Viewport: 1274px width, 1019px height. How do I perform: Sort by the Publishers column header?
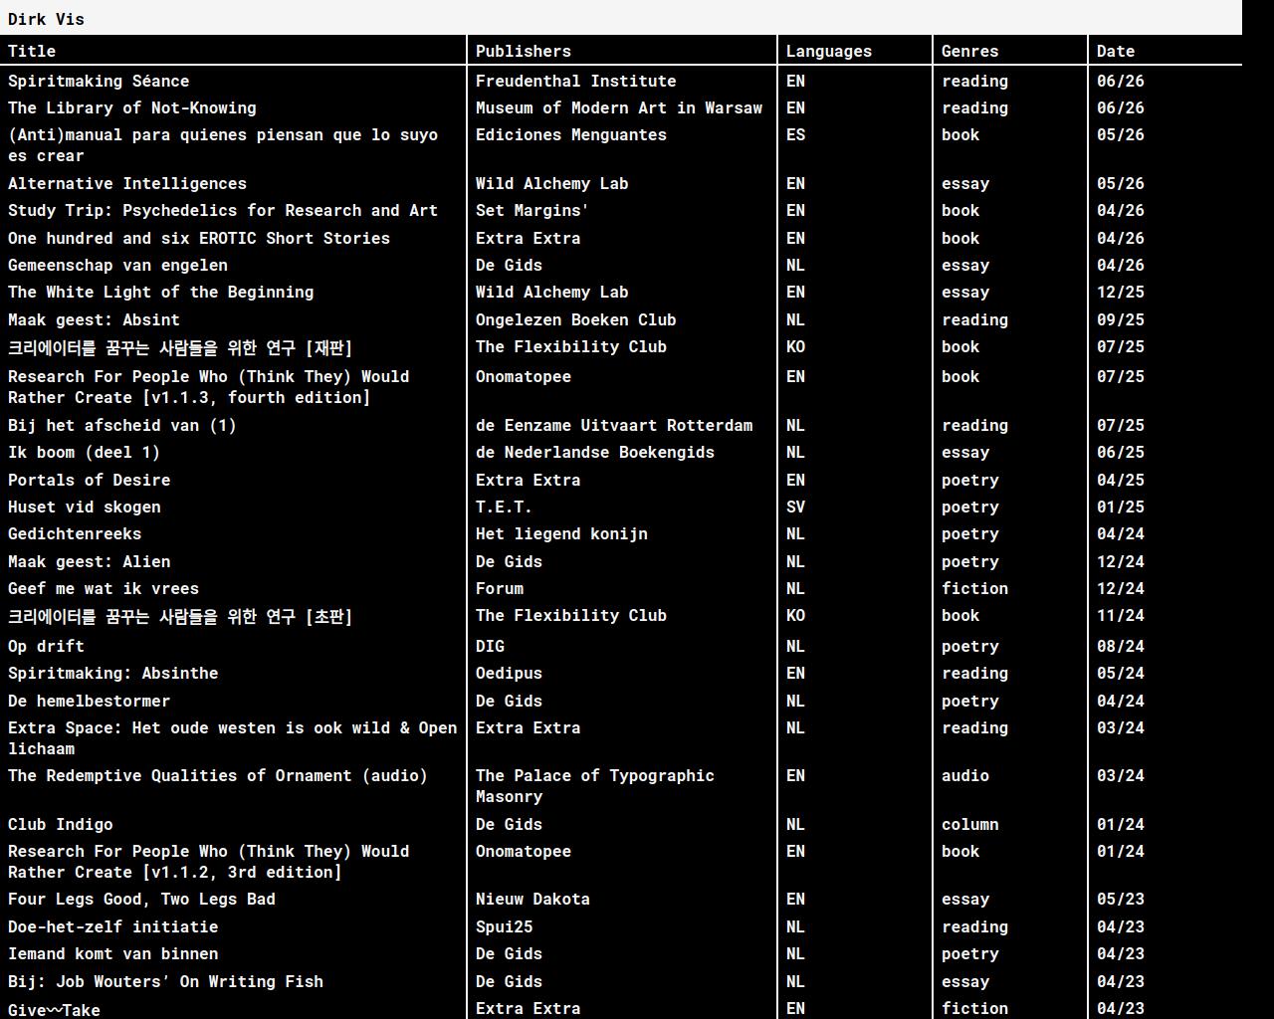click(524, 51)
